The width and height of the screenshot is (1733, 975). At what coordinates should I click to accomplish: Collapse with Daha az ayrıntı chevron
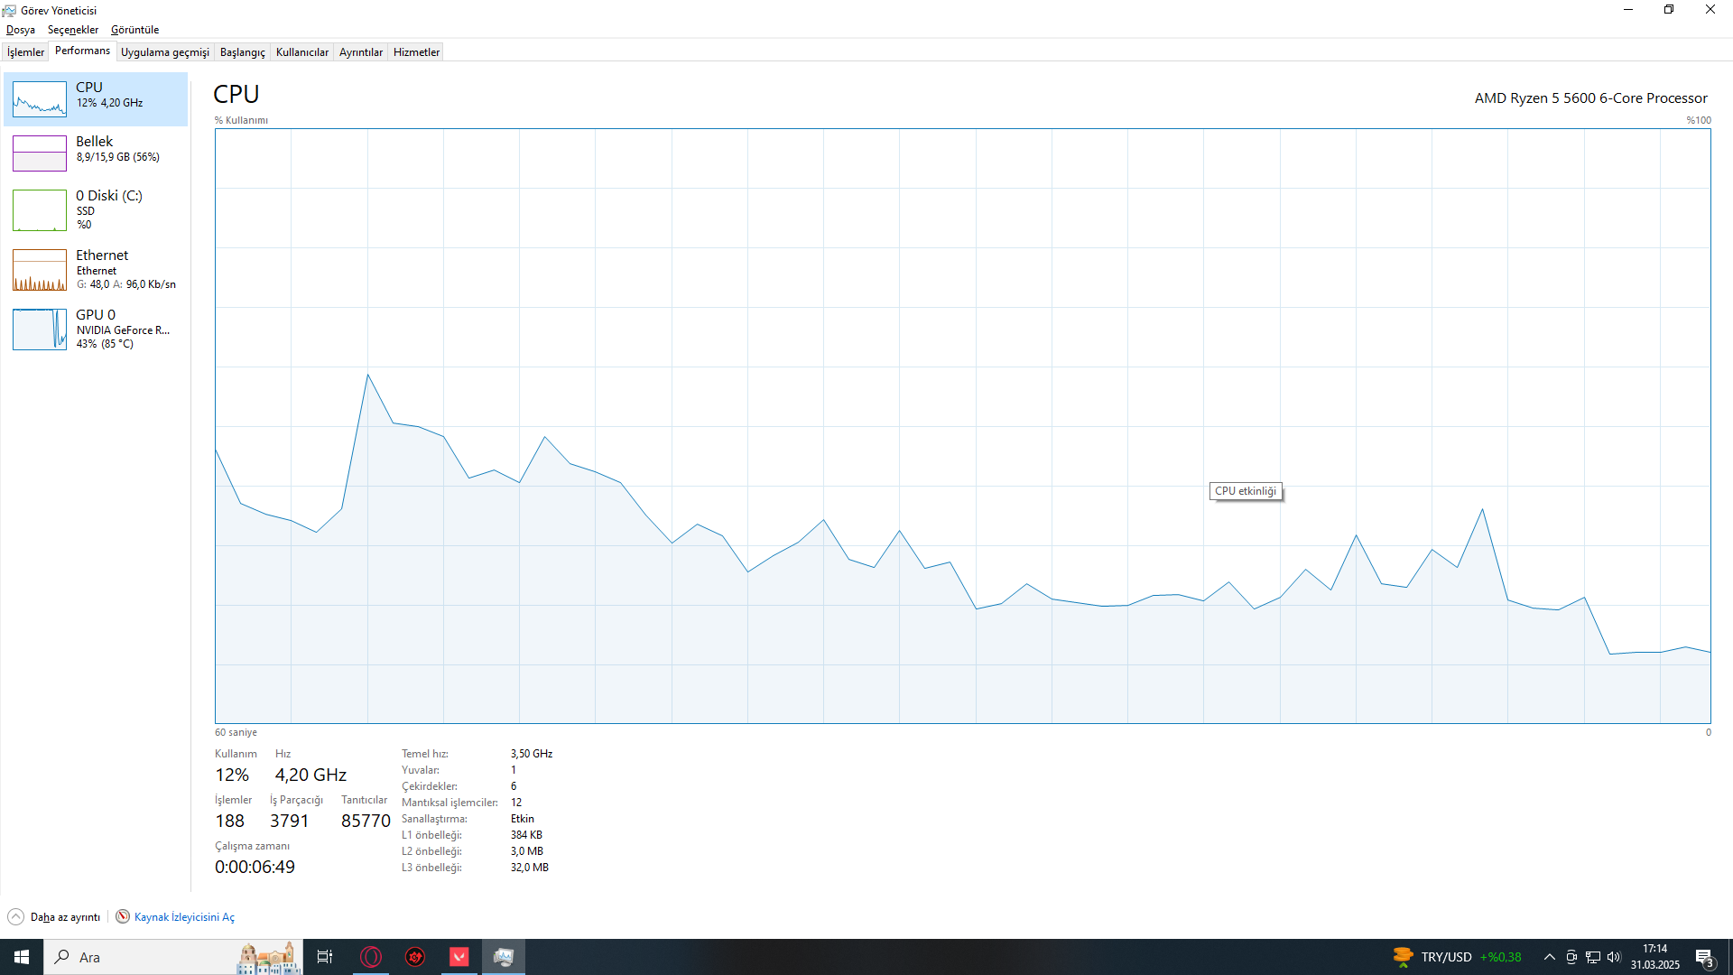pos(15,916)
